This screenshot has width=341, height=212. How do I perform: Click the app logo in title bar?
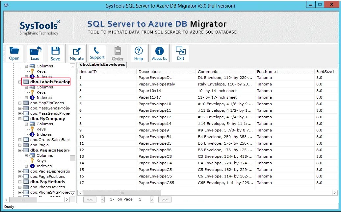pyautogui.click(x=6, y=6)
